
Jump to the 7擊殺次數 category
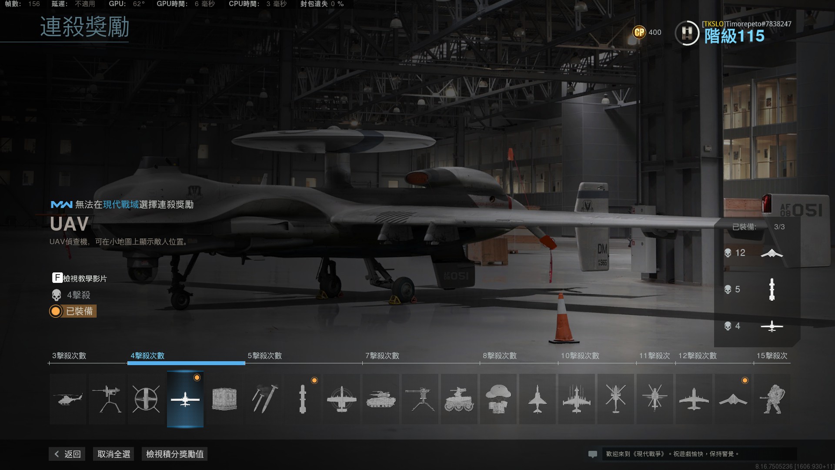382,356
